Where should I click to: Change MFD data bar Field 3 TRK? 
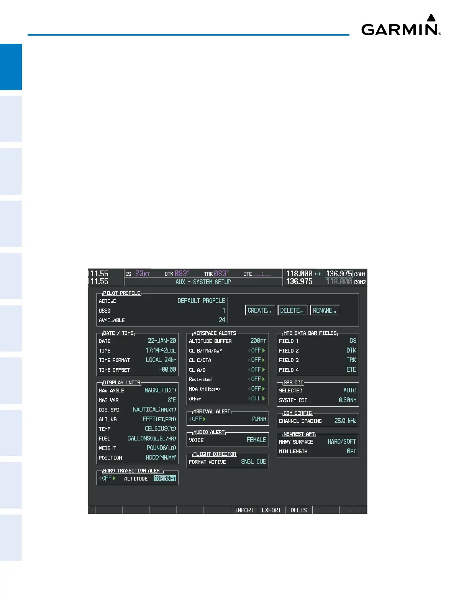pyautogui.click(x=351, y=360)
